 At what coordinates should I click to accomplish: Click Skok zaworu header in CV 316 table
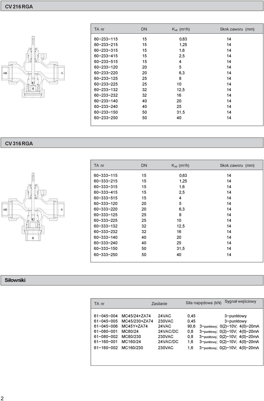coord(237,166)
